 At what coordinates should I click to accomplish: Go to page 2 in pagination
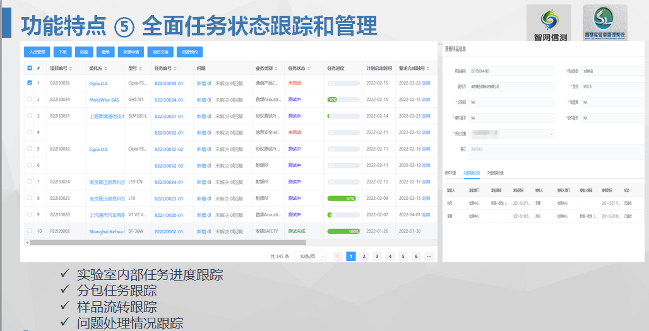pyautogui.click(x=364, y=256)
